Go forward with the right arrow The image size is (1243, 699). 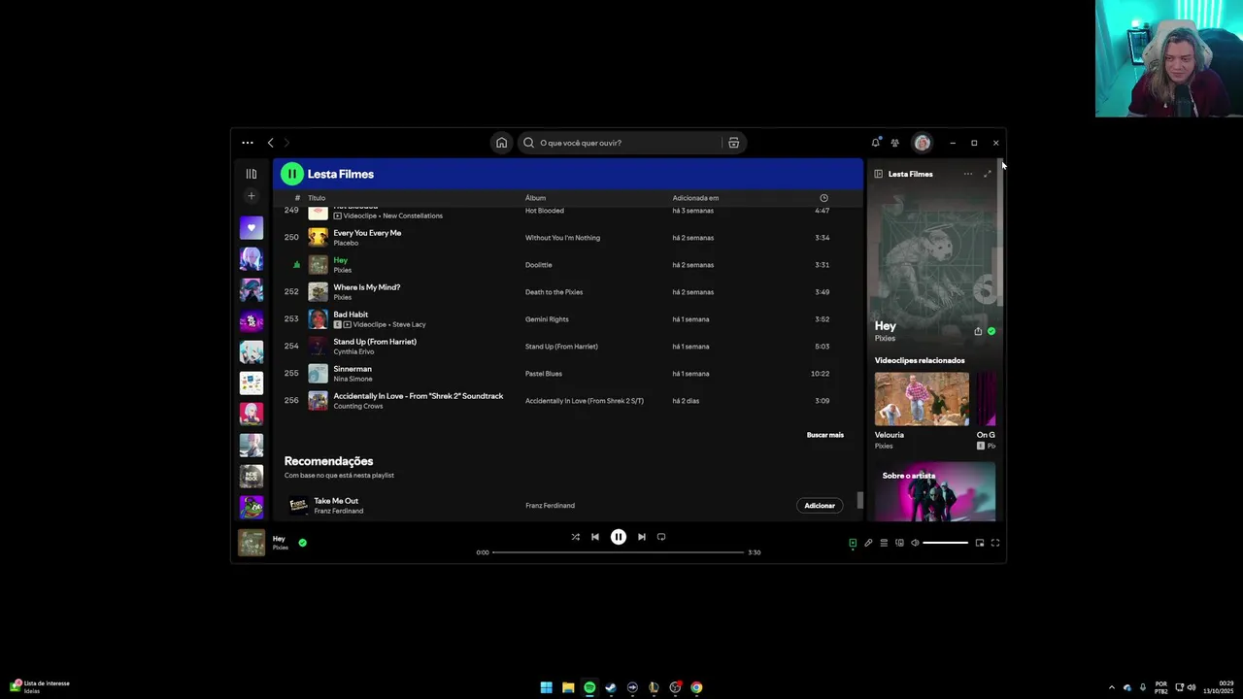coord(286,143)
